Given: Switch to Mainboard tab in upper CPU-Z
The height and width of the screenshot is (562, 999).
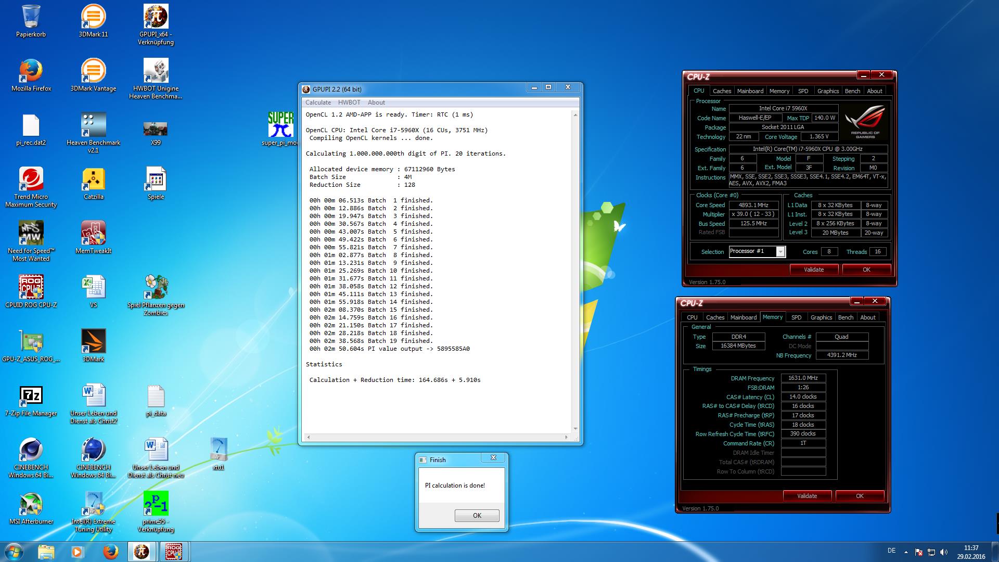Looking at the screenshot, I should 750,91.
